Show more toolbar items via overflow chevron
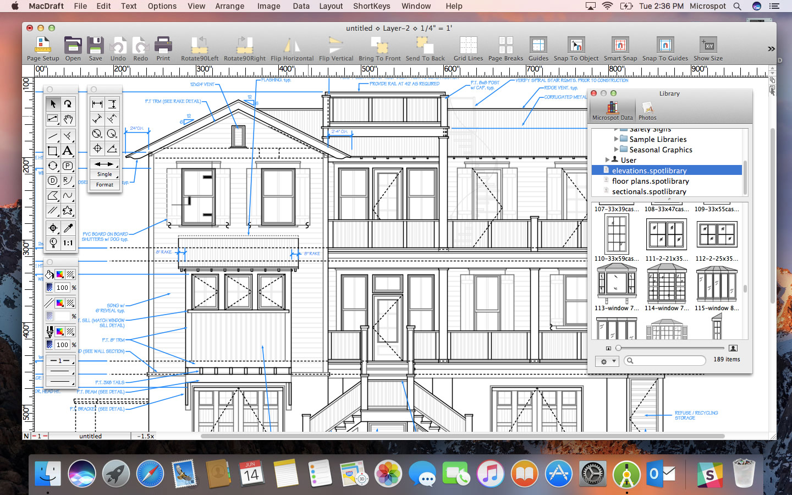 771,49
